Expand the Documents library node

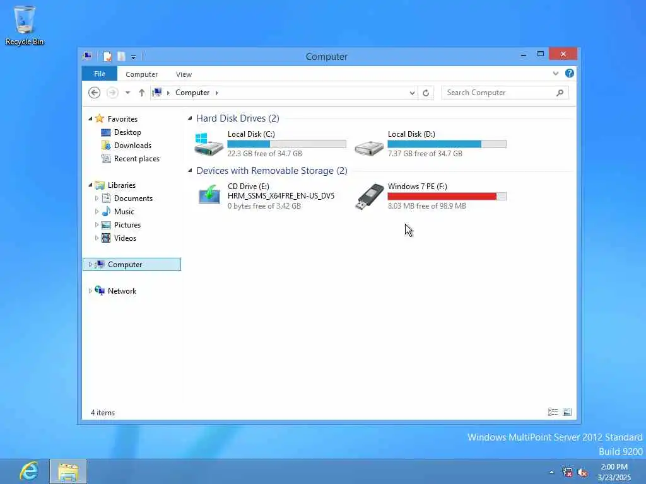point(97,199)
